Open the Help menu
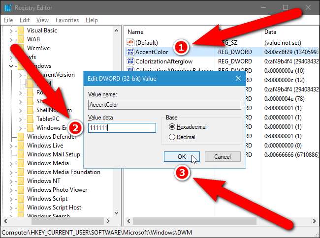 (x=92, y=20)
